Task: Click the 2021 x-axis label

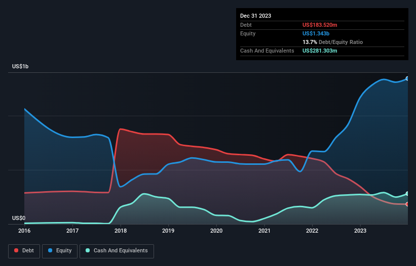Action: click(264, 231)
